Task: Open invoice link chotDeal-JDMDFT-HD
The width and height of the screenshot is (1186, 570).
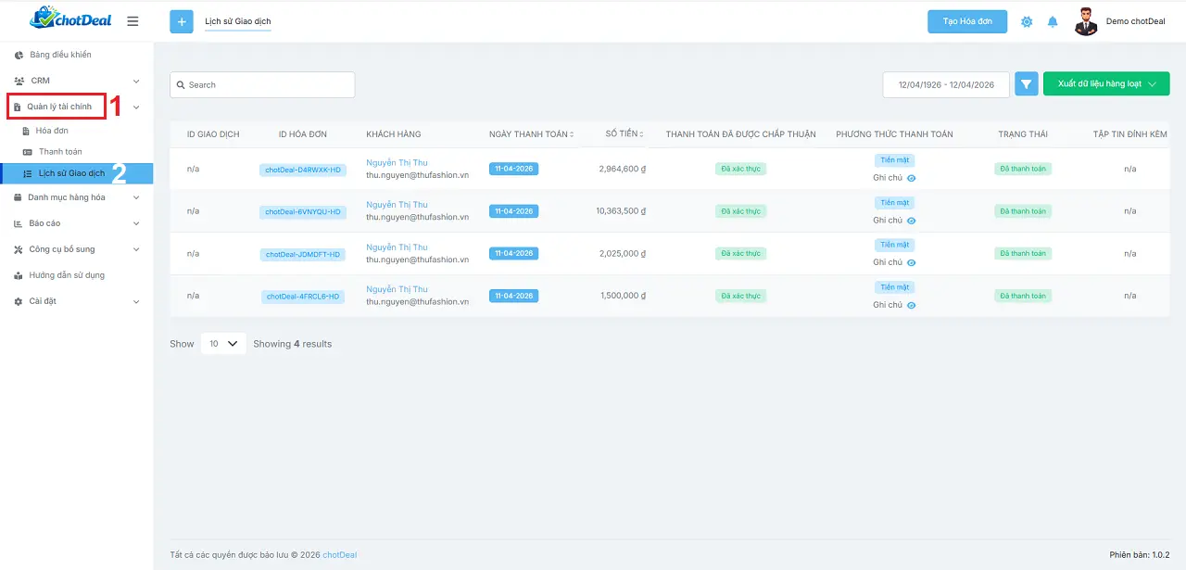Action: 303,254
